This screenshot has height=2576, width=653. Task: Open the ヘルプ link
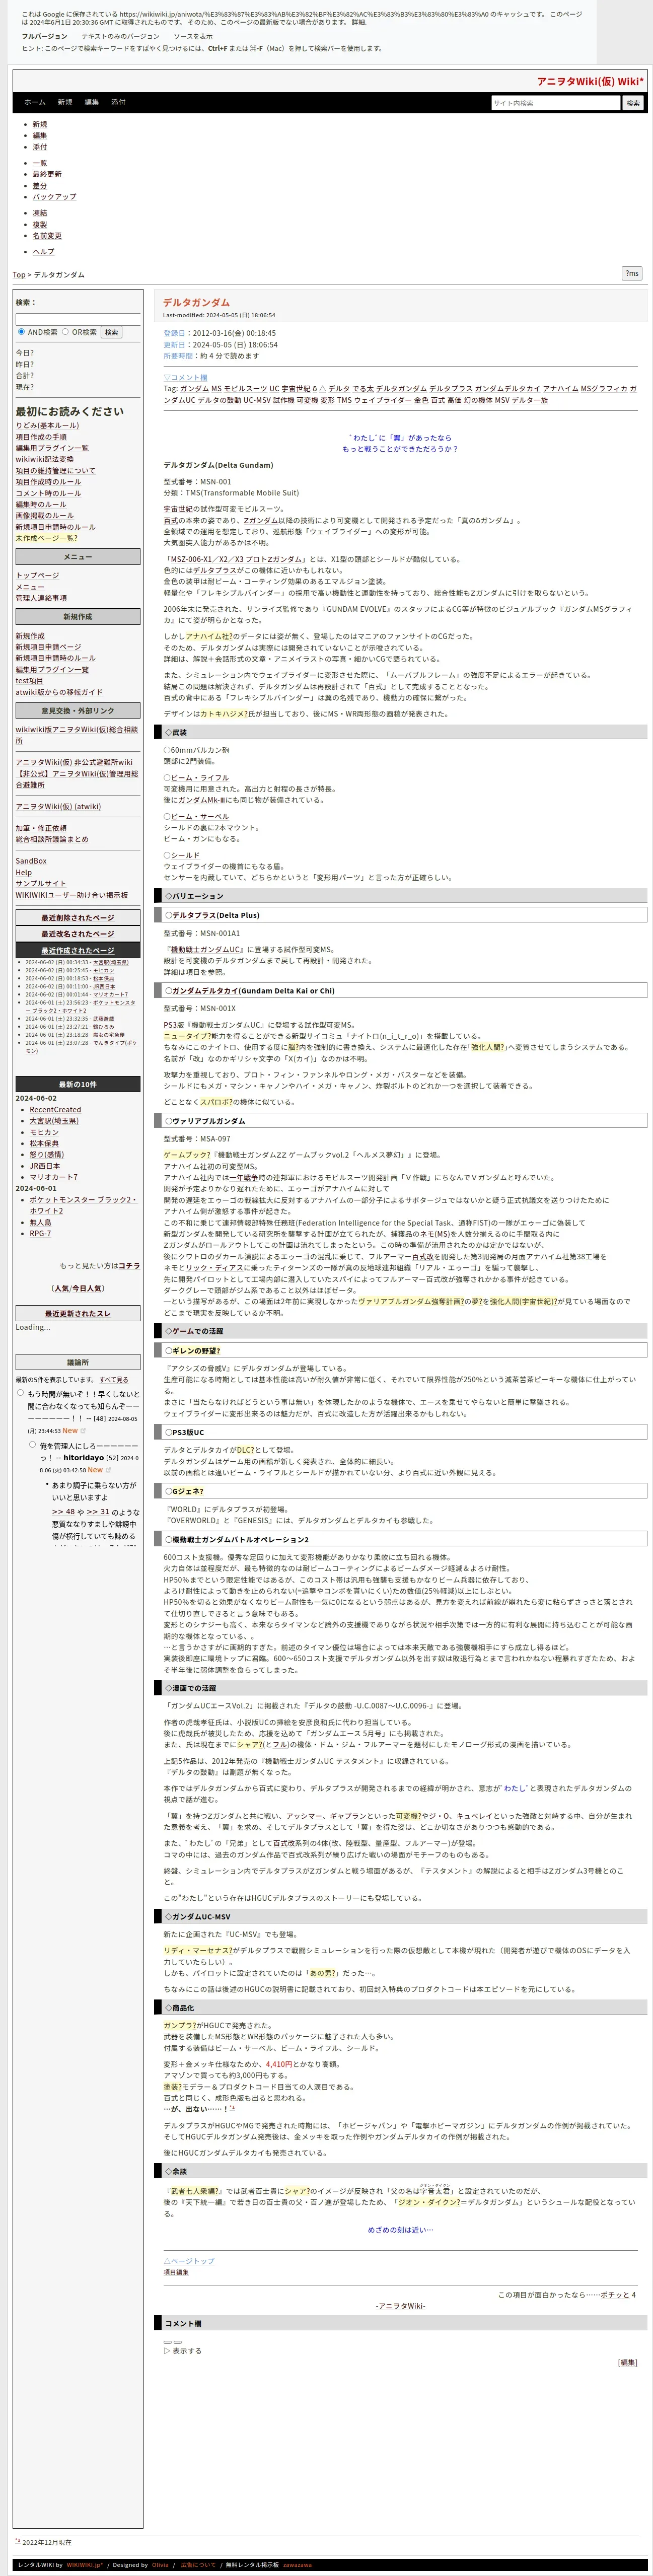[x=43, y=252]
